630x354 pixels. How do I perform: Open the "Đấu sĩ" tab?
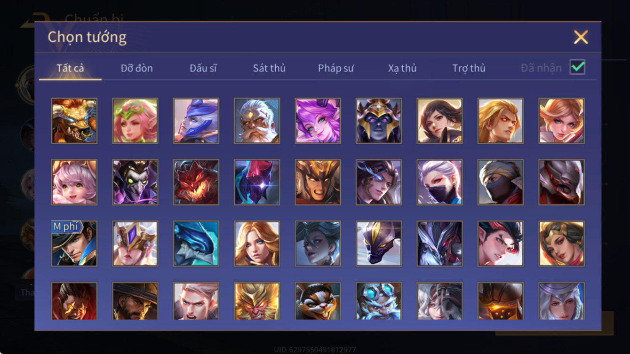[203, 68]
